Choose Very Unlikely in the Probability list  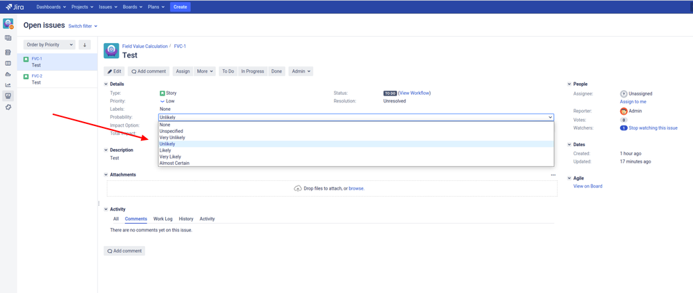(x=356, y=137)
